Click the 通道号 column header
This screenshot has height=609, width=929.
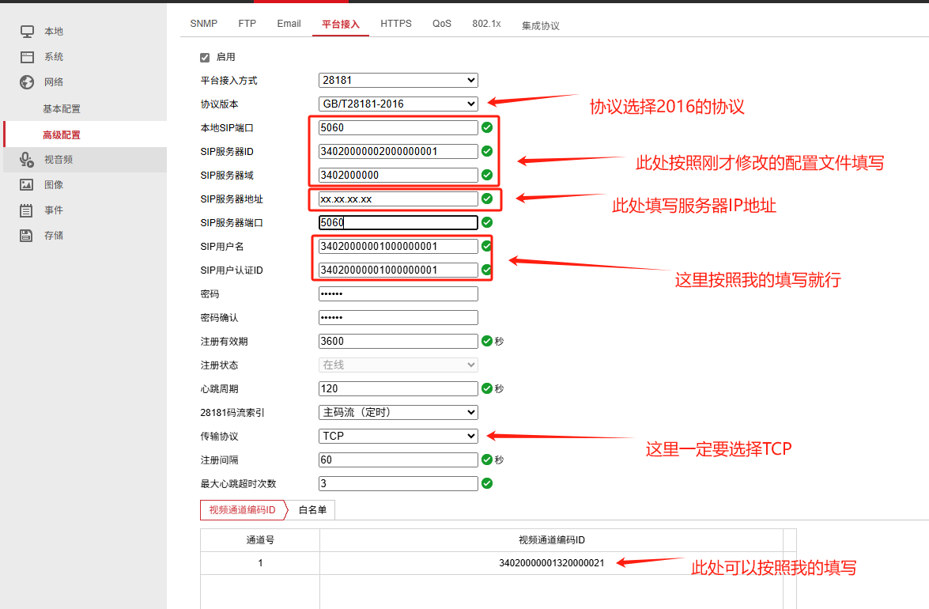pos(260,539)
